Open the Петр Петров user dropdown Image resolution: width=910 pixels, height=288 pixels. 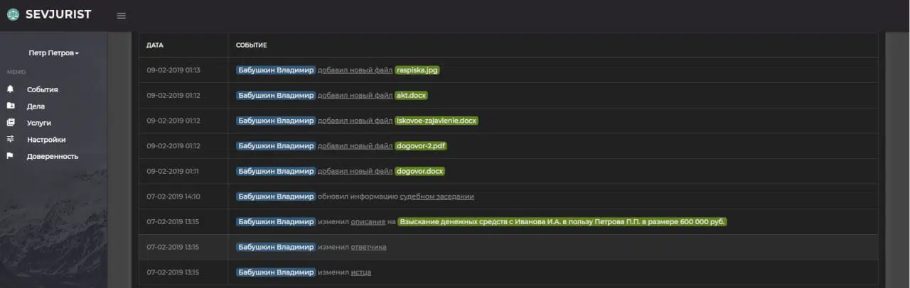tap(54, 53)
